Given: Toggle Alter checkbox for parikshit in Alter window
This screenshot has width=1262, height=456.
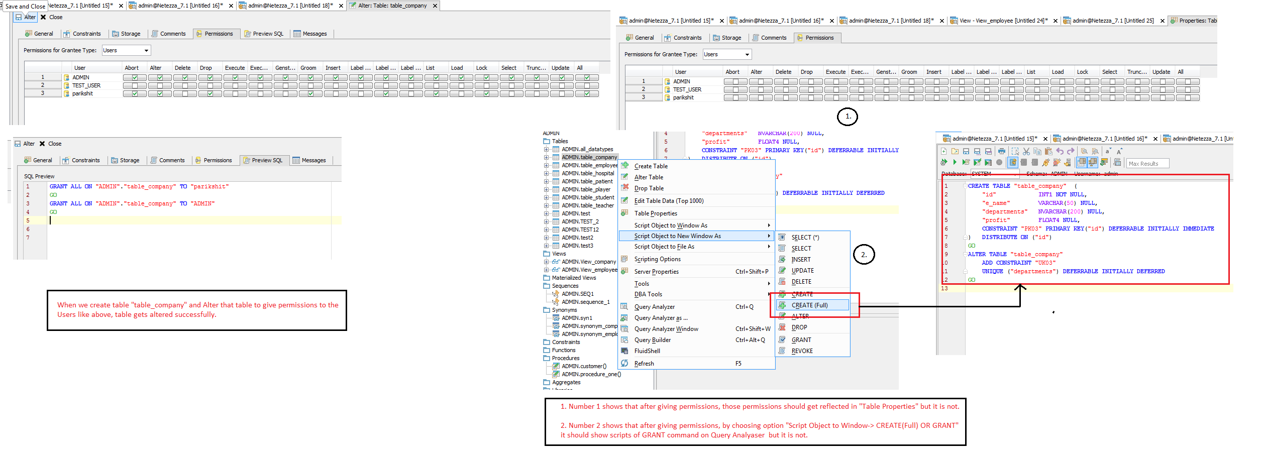Looking at the screenshot, I should (160, 93).
